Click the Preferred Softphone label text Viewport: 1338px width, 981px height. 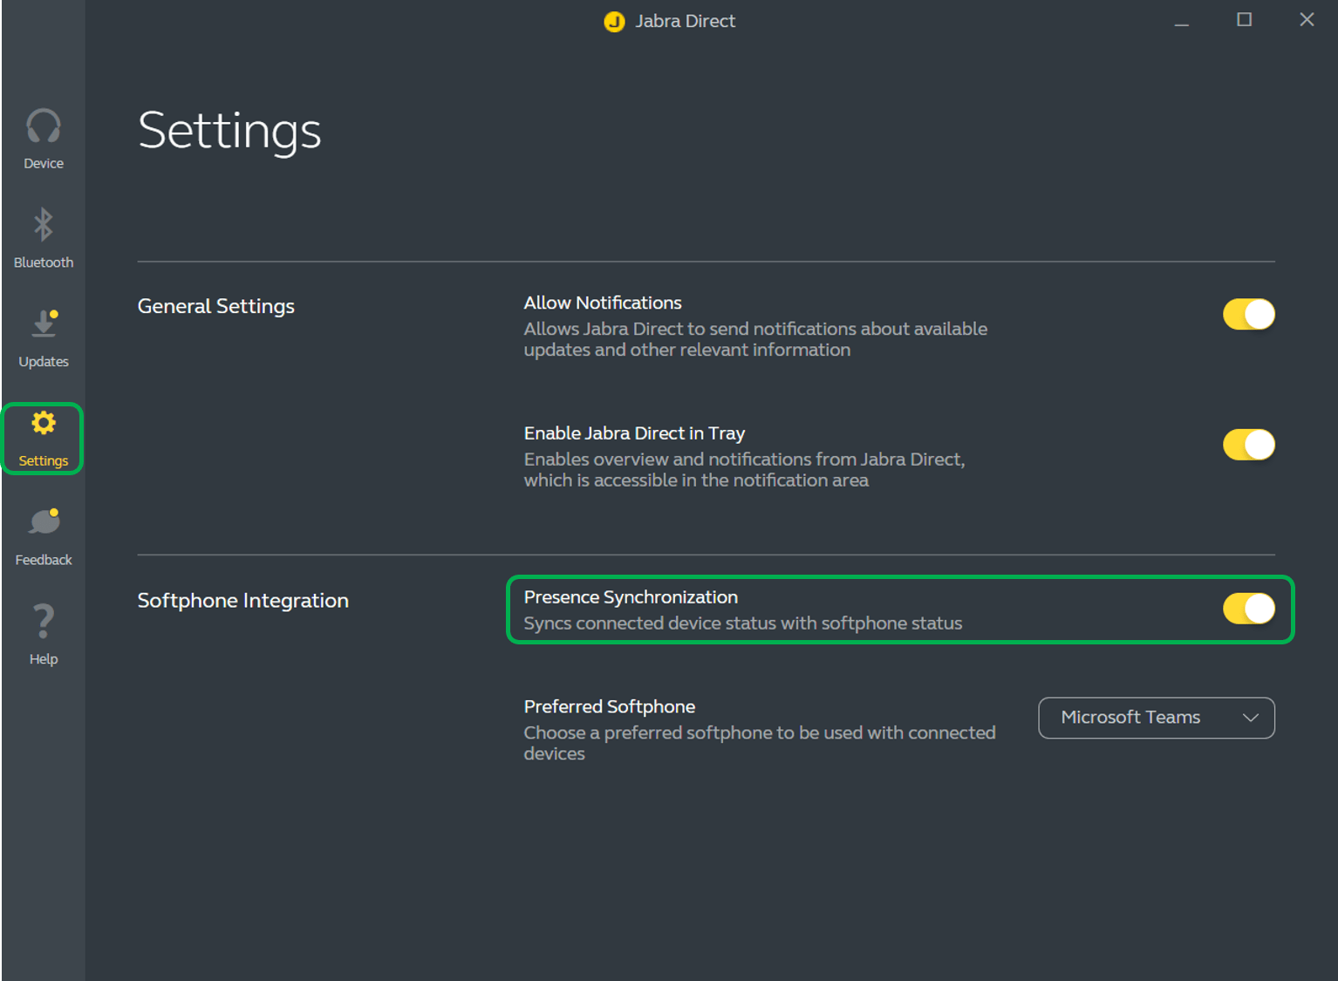coord(609,706)
